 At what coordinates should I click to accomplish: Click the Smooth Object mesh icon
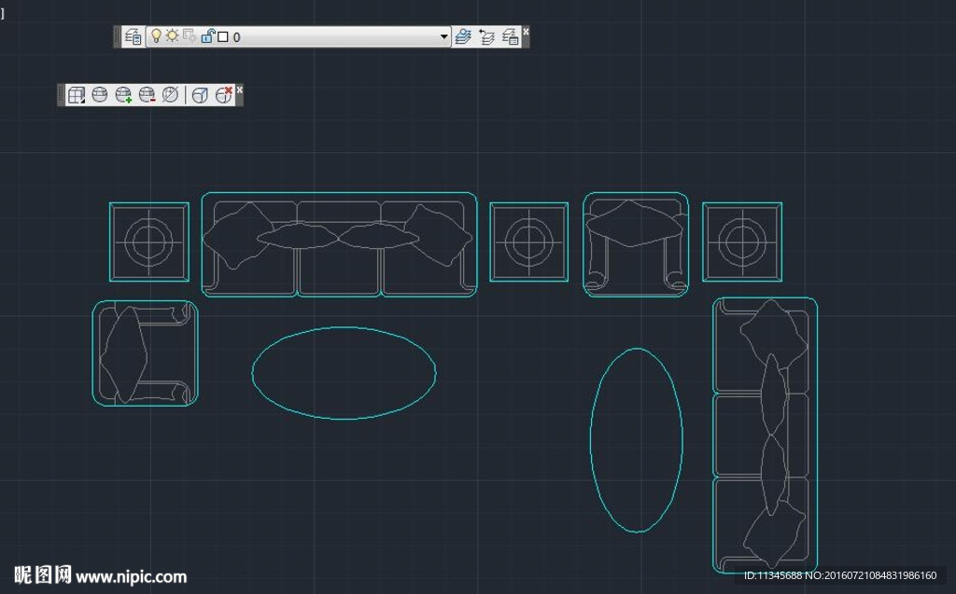(x=100, y=94)
